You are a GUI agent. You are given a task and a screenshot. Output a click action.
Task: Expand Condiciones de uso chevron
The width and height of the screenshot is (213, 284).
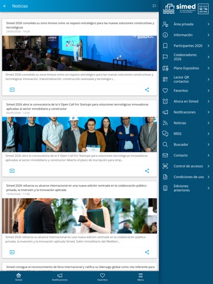pos(208,177)
